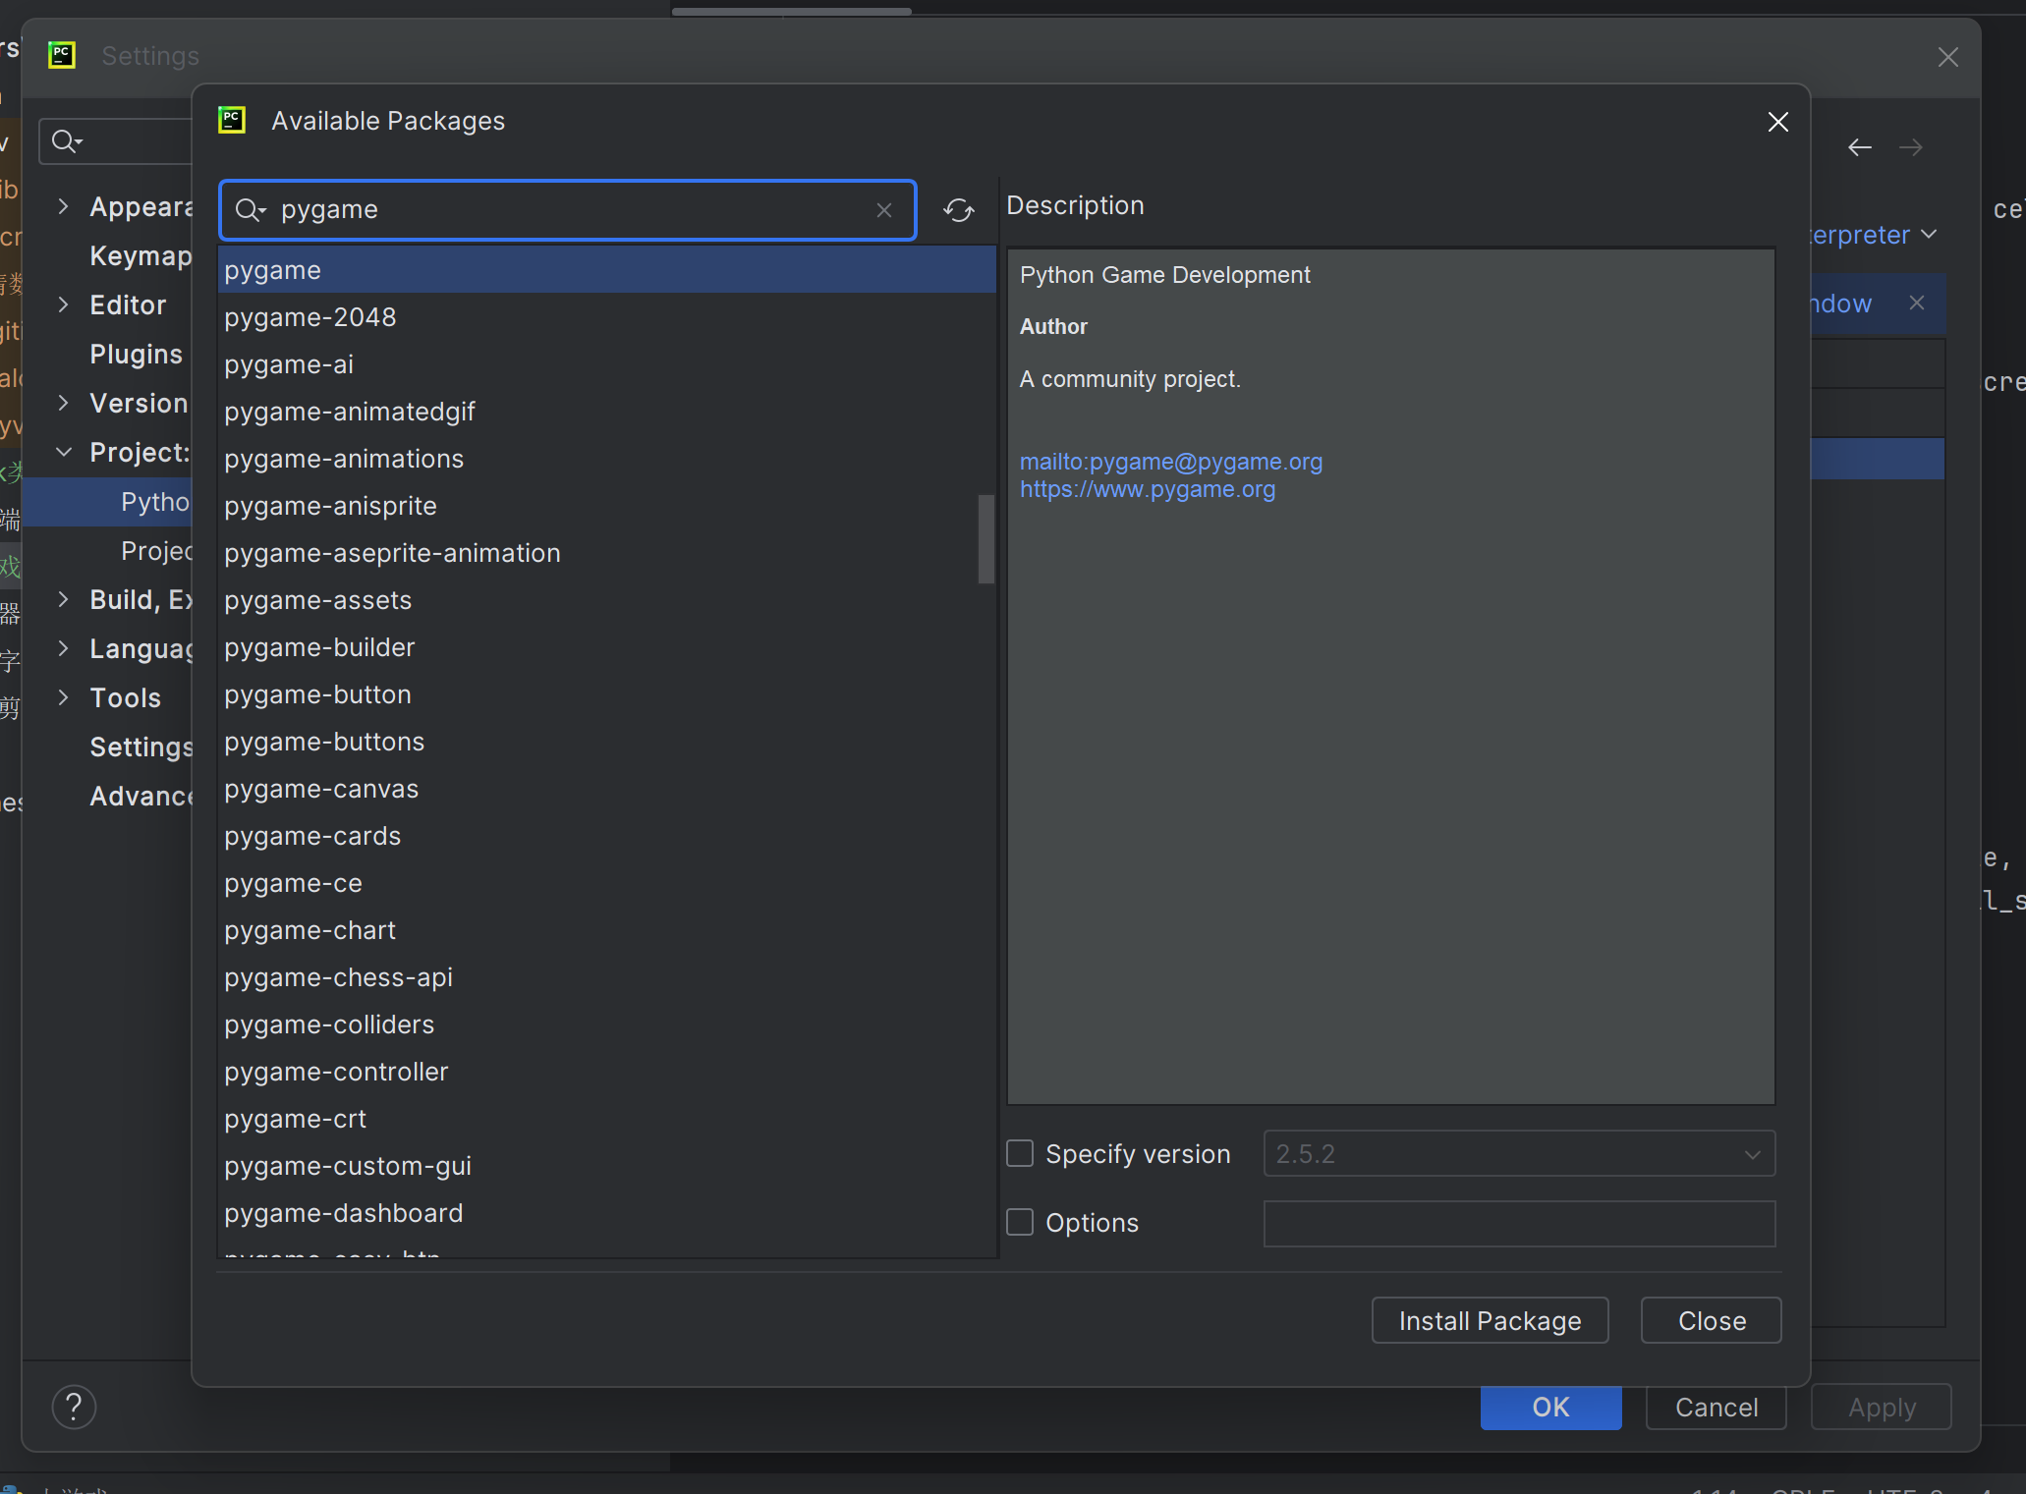Go back using the Settings back arrow
This screenshot has width=2026, height=1494.
point(1859,147)
